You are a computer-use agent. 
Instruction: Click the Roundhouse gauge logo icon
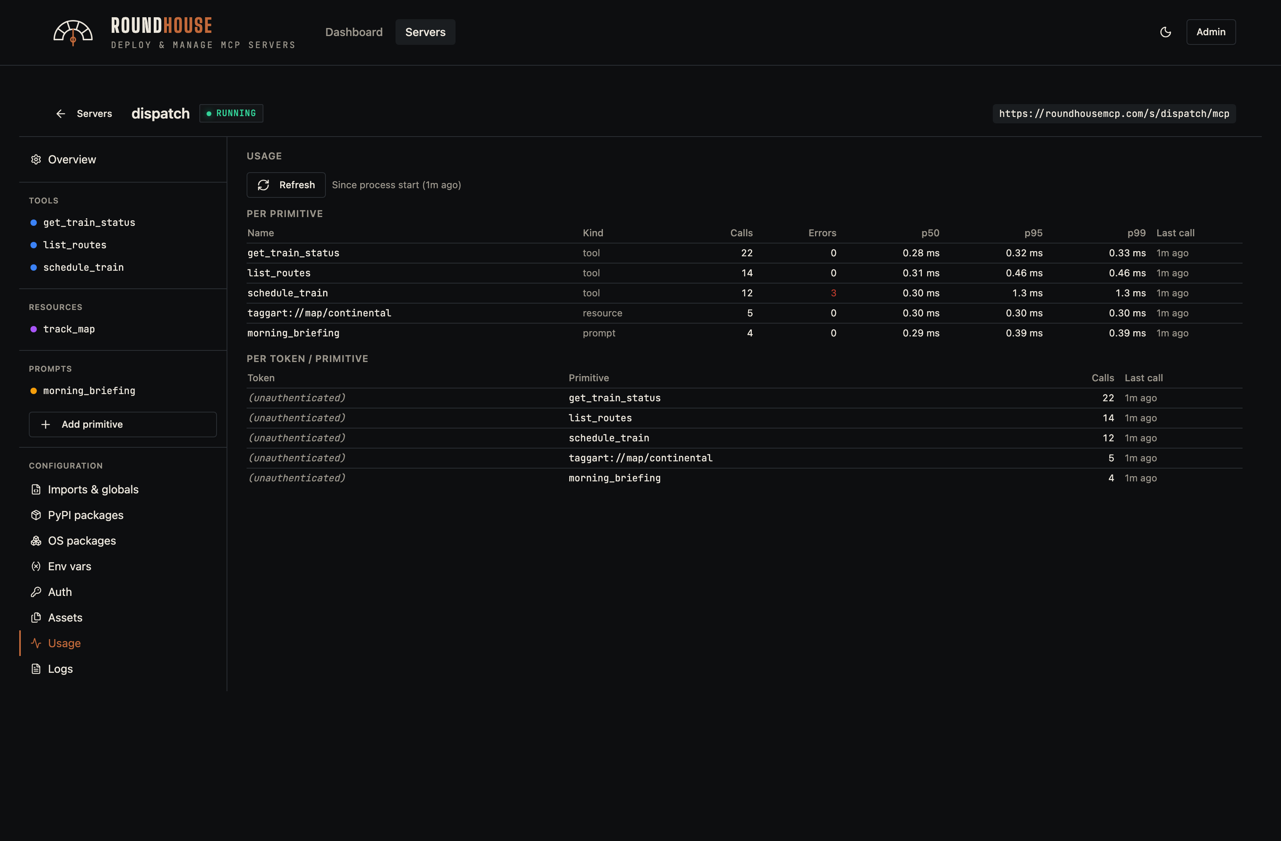[x=73, y=33]
